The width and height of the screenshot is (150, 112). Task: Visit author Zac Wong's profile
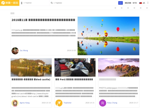tap(24, 51)
